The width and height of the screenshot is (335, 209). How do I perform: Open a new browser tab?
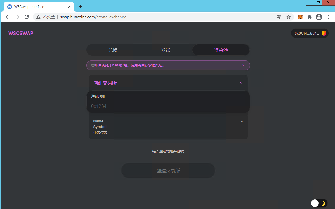tap(80, 7)
